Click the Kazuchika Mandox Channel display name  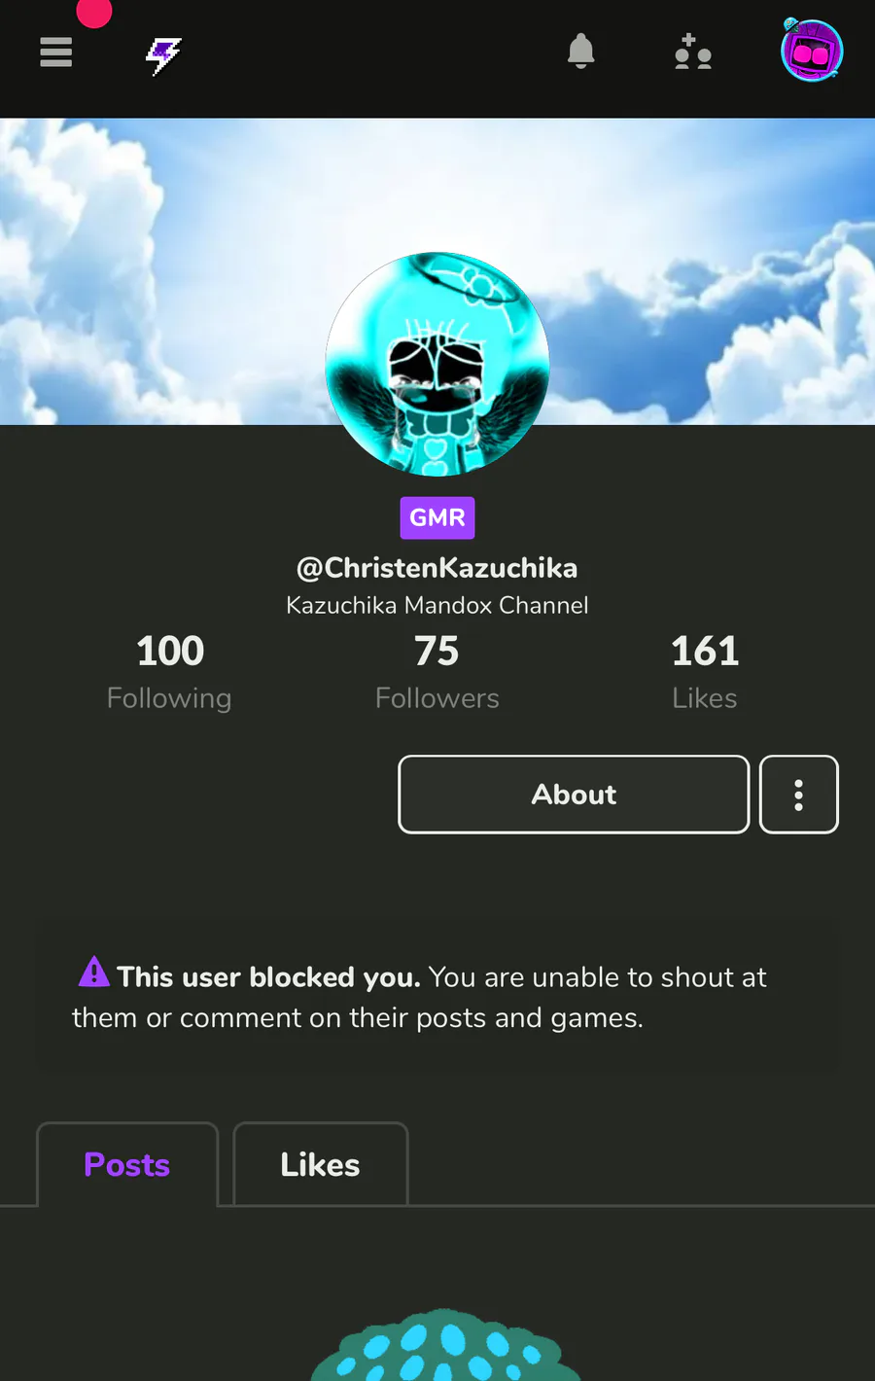point(437,605)
